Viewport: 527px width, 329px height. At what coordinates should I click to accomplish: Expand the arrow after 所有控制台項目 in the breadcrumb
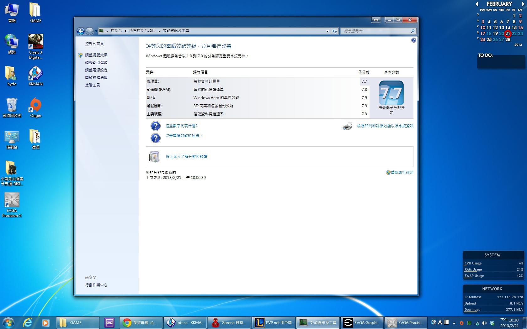pos(159,31)
